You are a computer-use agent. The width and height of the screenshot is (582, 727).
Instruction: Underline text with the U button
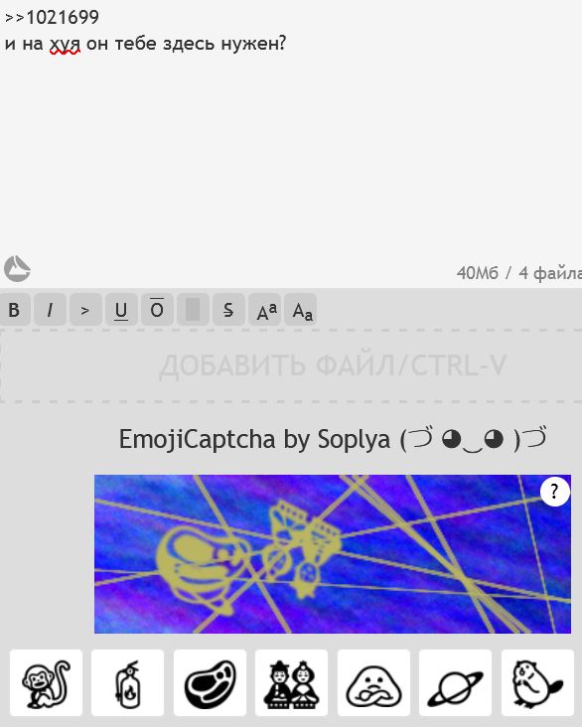[x=121, y=309]
